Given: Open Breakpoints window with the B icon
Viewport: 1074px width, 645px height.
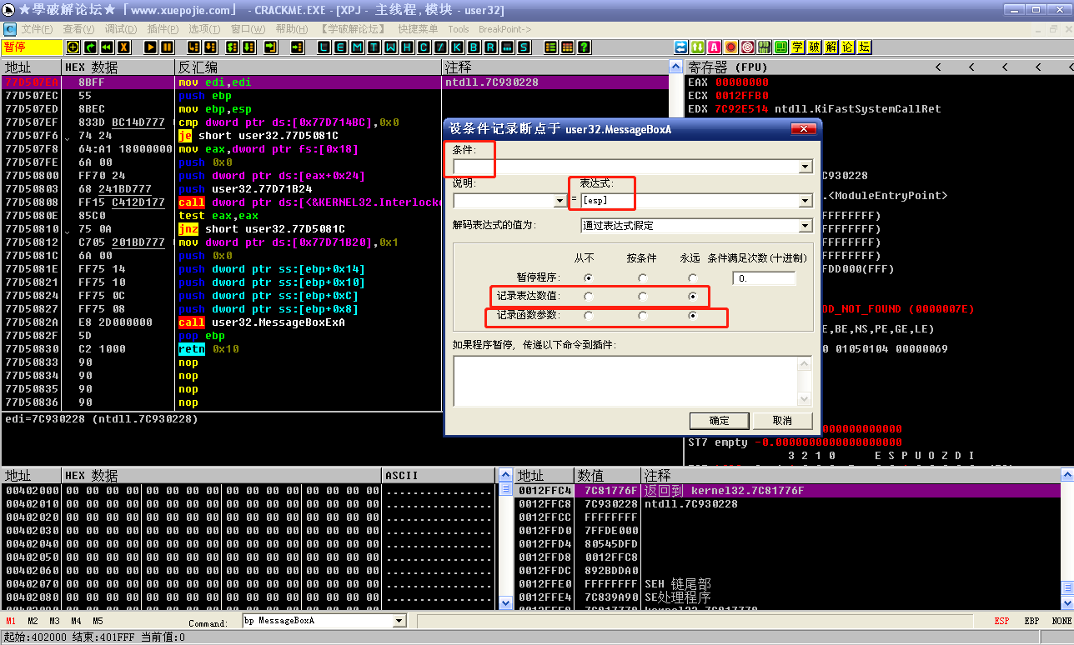Looking at the screenshot, I should point(474,47).
